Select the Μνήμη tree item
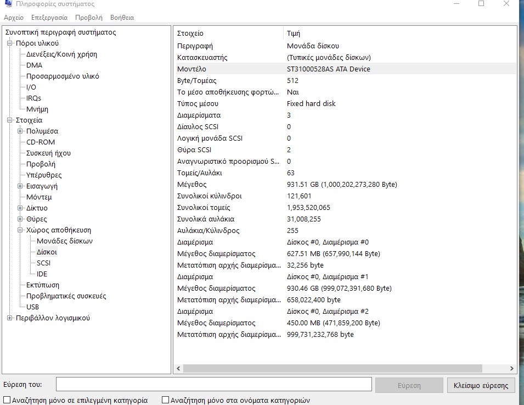The image size is (524, 405). tap(37, 109)
